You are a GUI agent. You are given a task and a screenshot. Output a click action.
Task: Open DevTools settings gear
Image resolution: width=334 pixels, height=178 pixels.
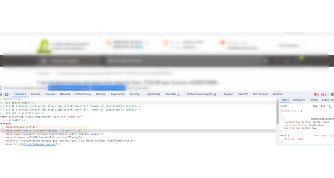point(332,94)
